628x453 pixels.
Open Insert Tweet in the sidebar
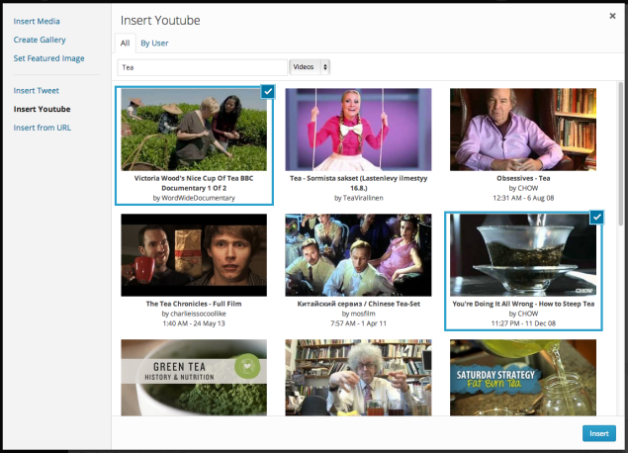(36, 91)
